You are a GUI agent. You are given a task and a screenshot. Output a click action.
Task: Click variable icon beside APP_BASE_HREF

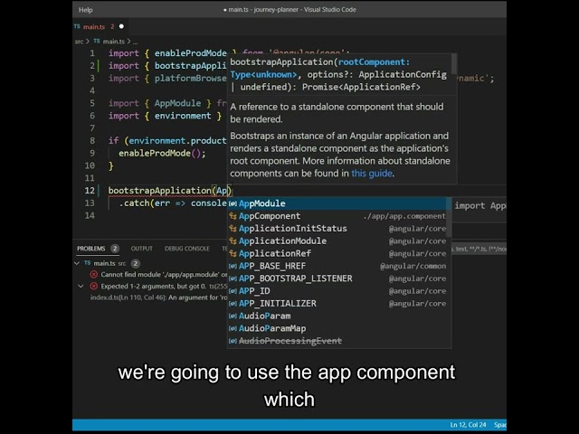[233, 267]
